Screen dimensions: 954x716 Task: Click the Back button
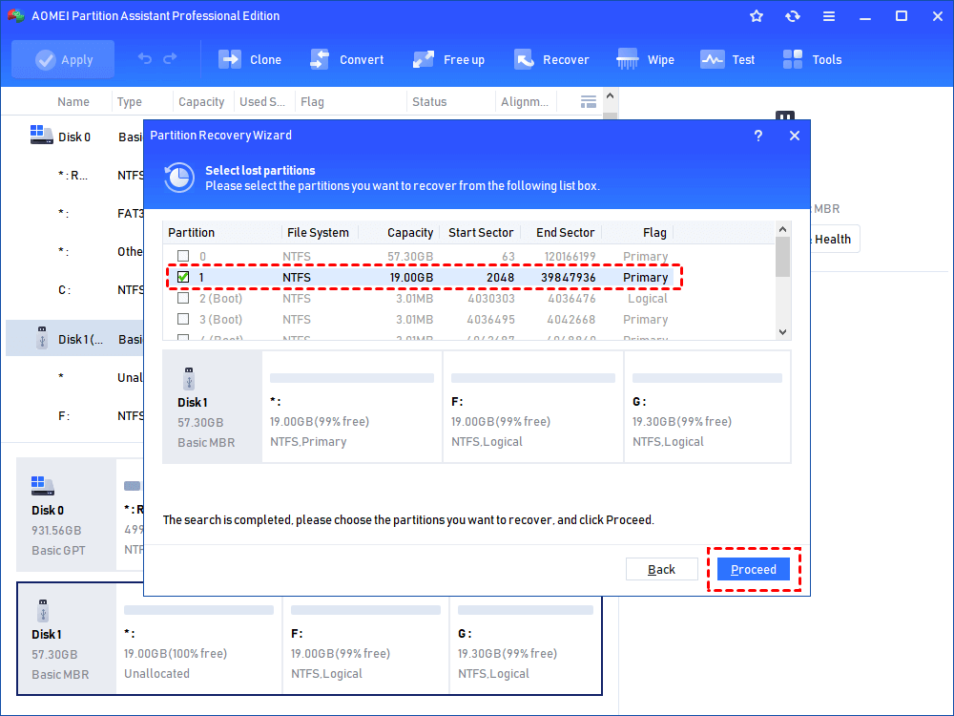661,569
